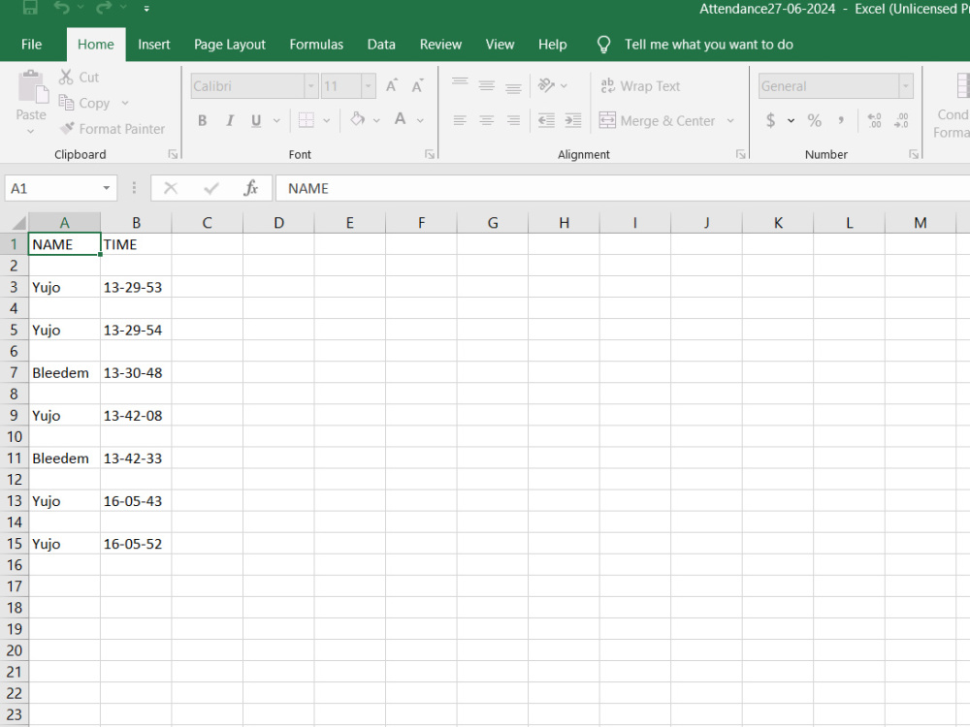Activate the Format Painter
The height and width of the screenshot is (727, 970).
click(113, 129)
